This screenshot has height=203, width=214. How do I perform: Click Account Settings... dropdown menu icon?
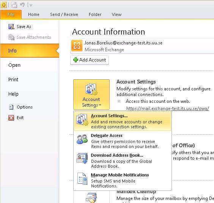(x=82, y=120)
